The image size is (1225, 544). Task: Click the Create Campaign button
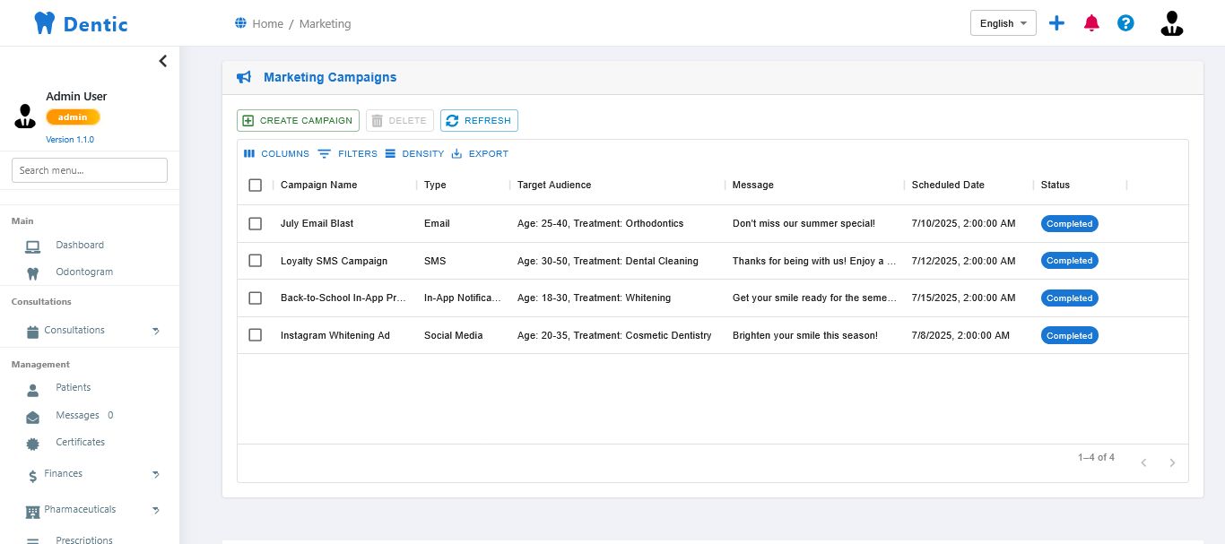pyautogui.click(x=298, y=121)
